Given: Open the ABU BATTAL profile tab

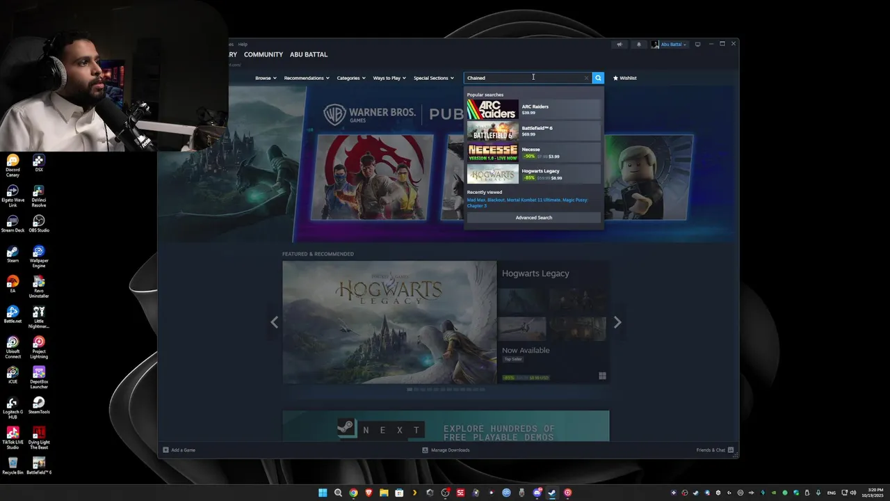Looking at the screenshot, I should [309, 54].
